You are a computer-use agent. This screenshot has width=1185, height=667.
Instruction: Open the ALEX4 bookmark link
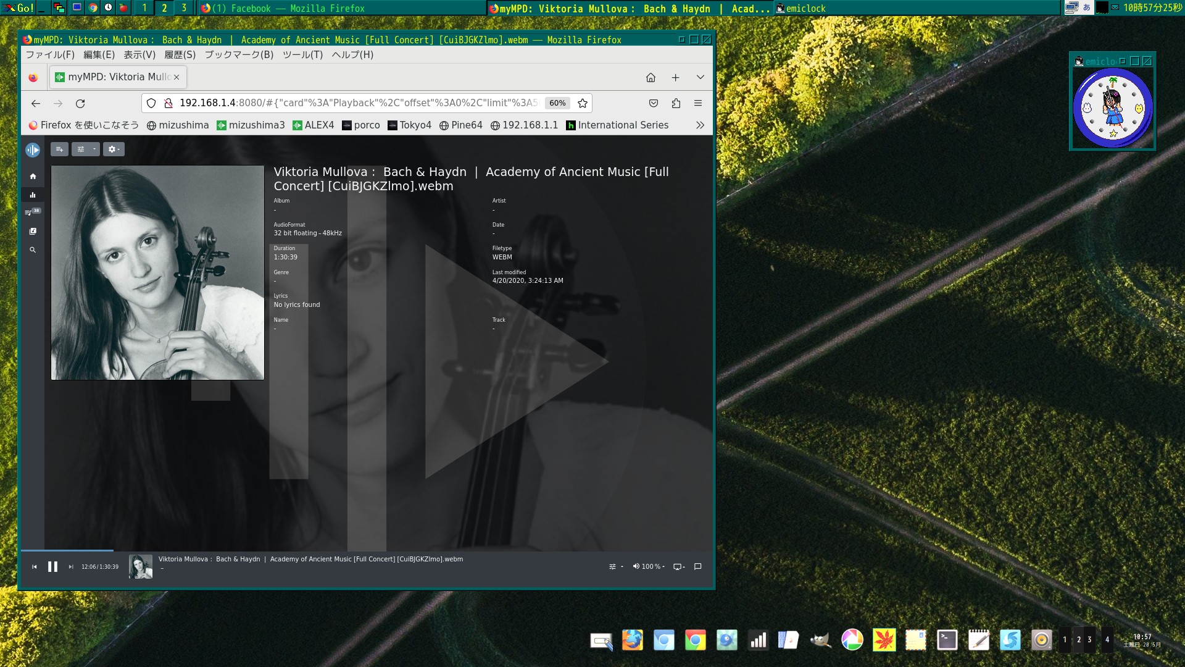tap(313, 125)
